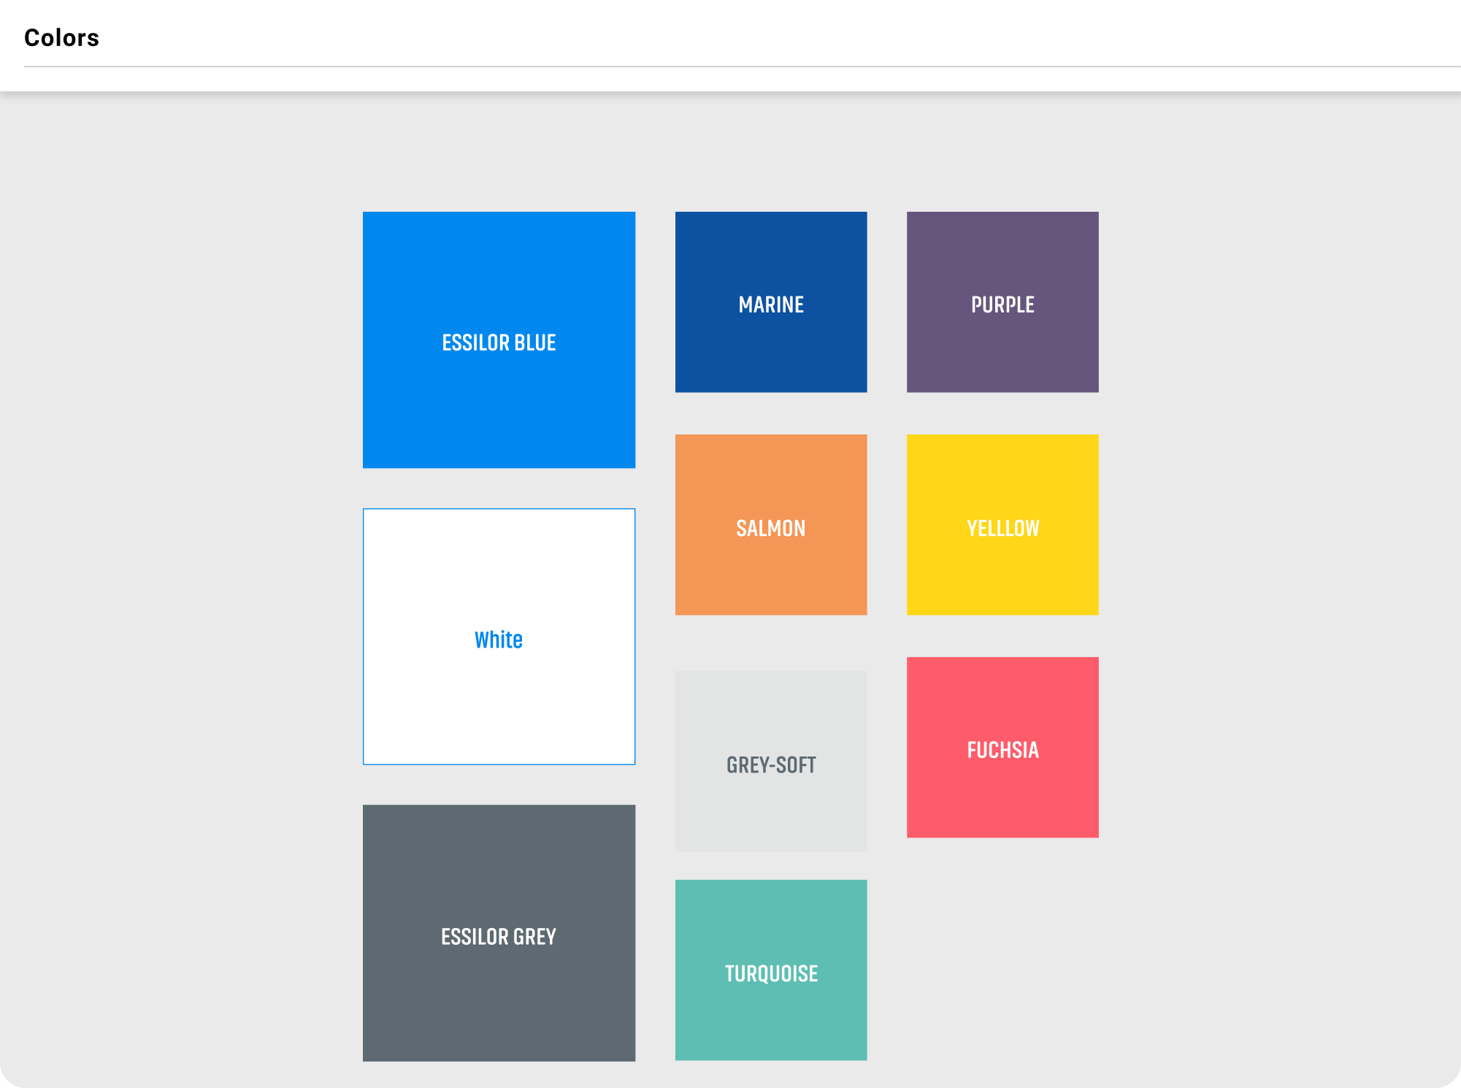Viewport: 1461px width, 1088px height.
Task: Click the 'GREY-SOFT' grey text label
Action: pyautogui.click(x=771, y=765)
